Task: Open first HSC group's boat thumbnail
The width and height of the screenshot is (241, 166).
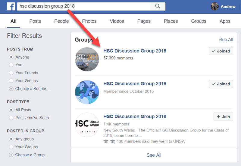Action: click(87, 59)
